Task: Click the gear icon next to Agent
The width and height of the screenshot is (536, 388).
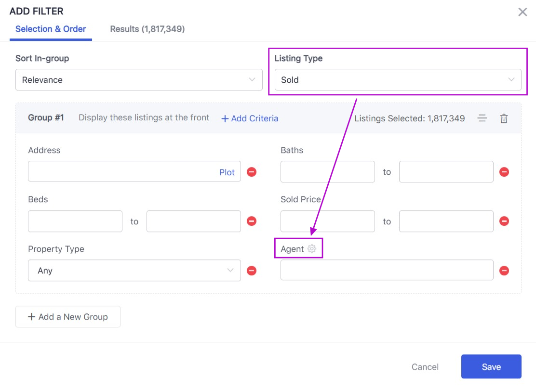Action: point(312,249)
